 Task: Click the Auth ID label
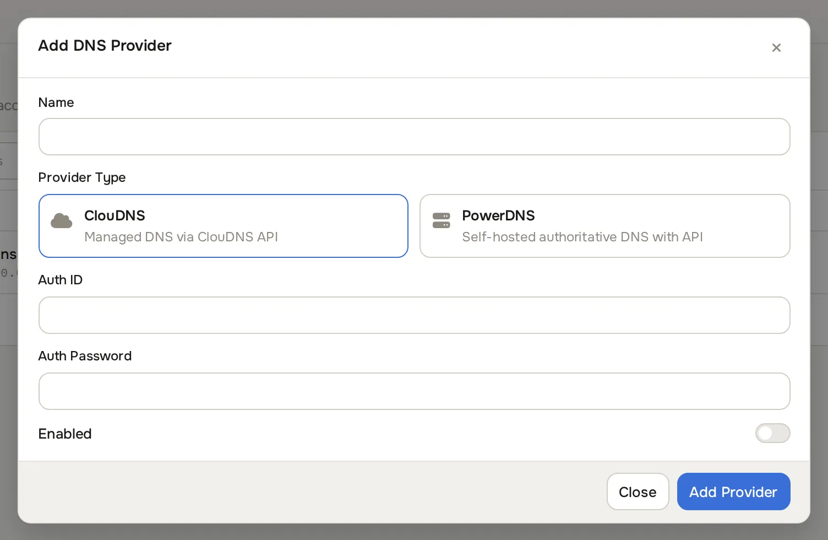click(61, 280)
